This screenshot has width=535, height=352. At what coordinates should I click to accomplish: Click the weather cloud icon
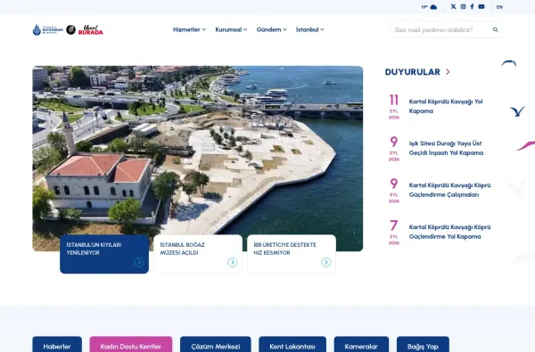(x=433, y=7)
